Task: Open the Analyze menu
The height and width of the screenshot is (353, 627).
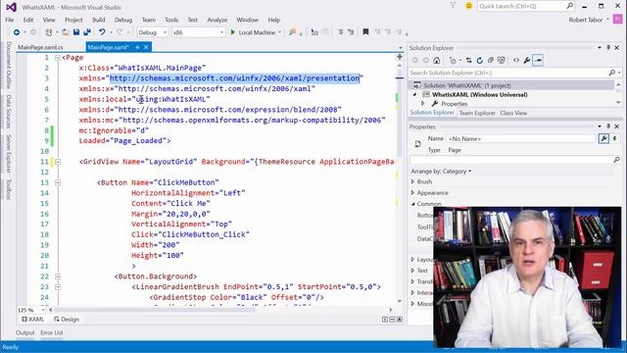Action: (217, 20)
